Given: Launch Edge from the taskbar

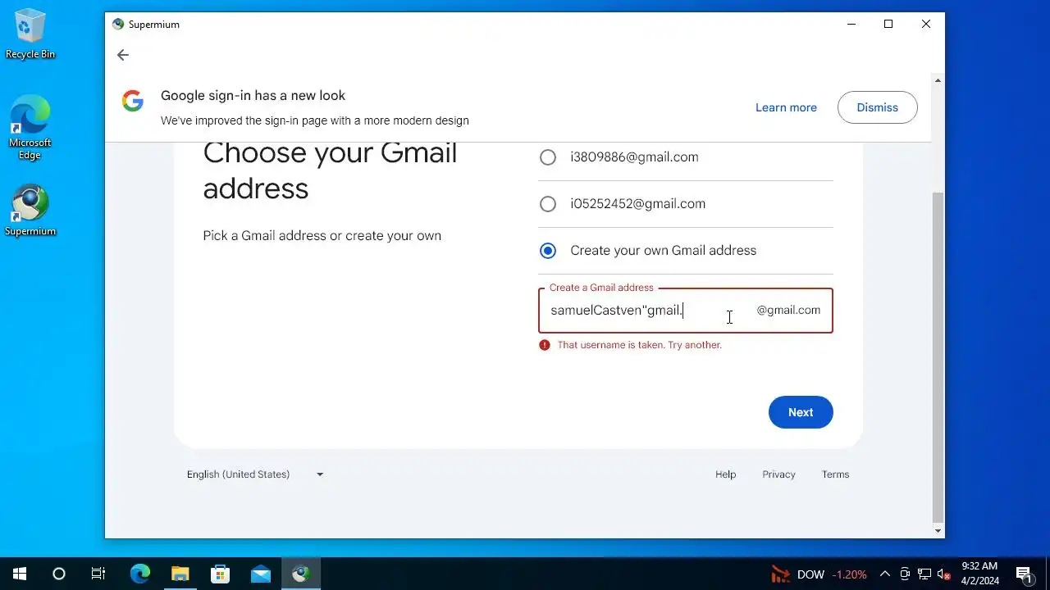Looking at the screenshot, I should [x=140, y=574].
